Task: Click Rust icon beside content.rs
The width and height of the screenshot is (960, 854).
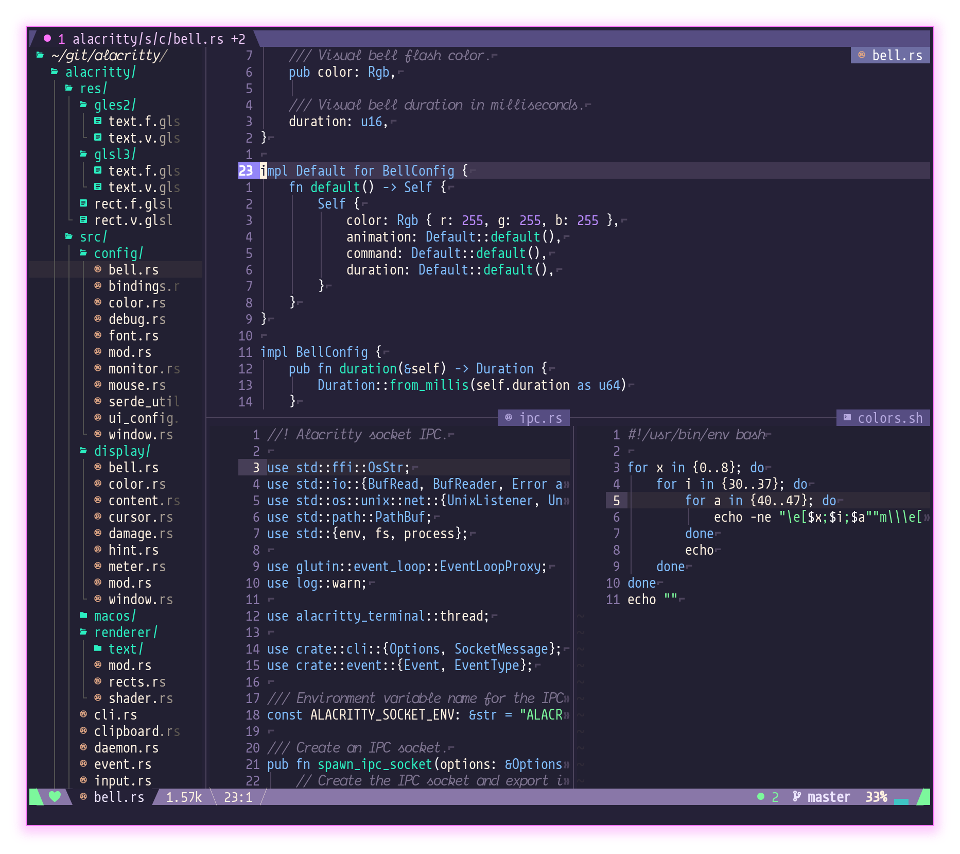Action: tap(98, 500)
